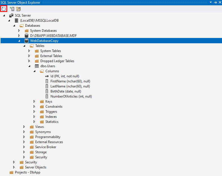
Task: Click the Add SQL Server icon
Action: pyautogui.click(x=12, y=9)
